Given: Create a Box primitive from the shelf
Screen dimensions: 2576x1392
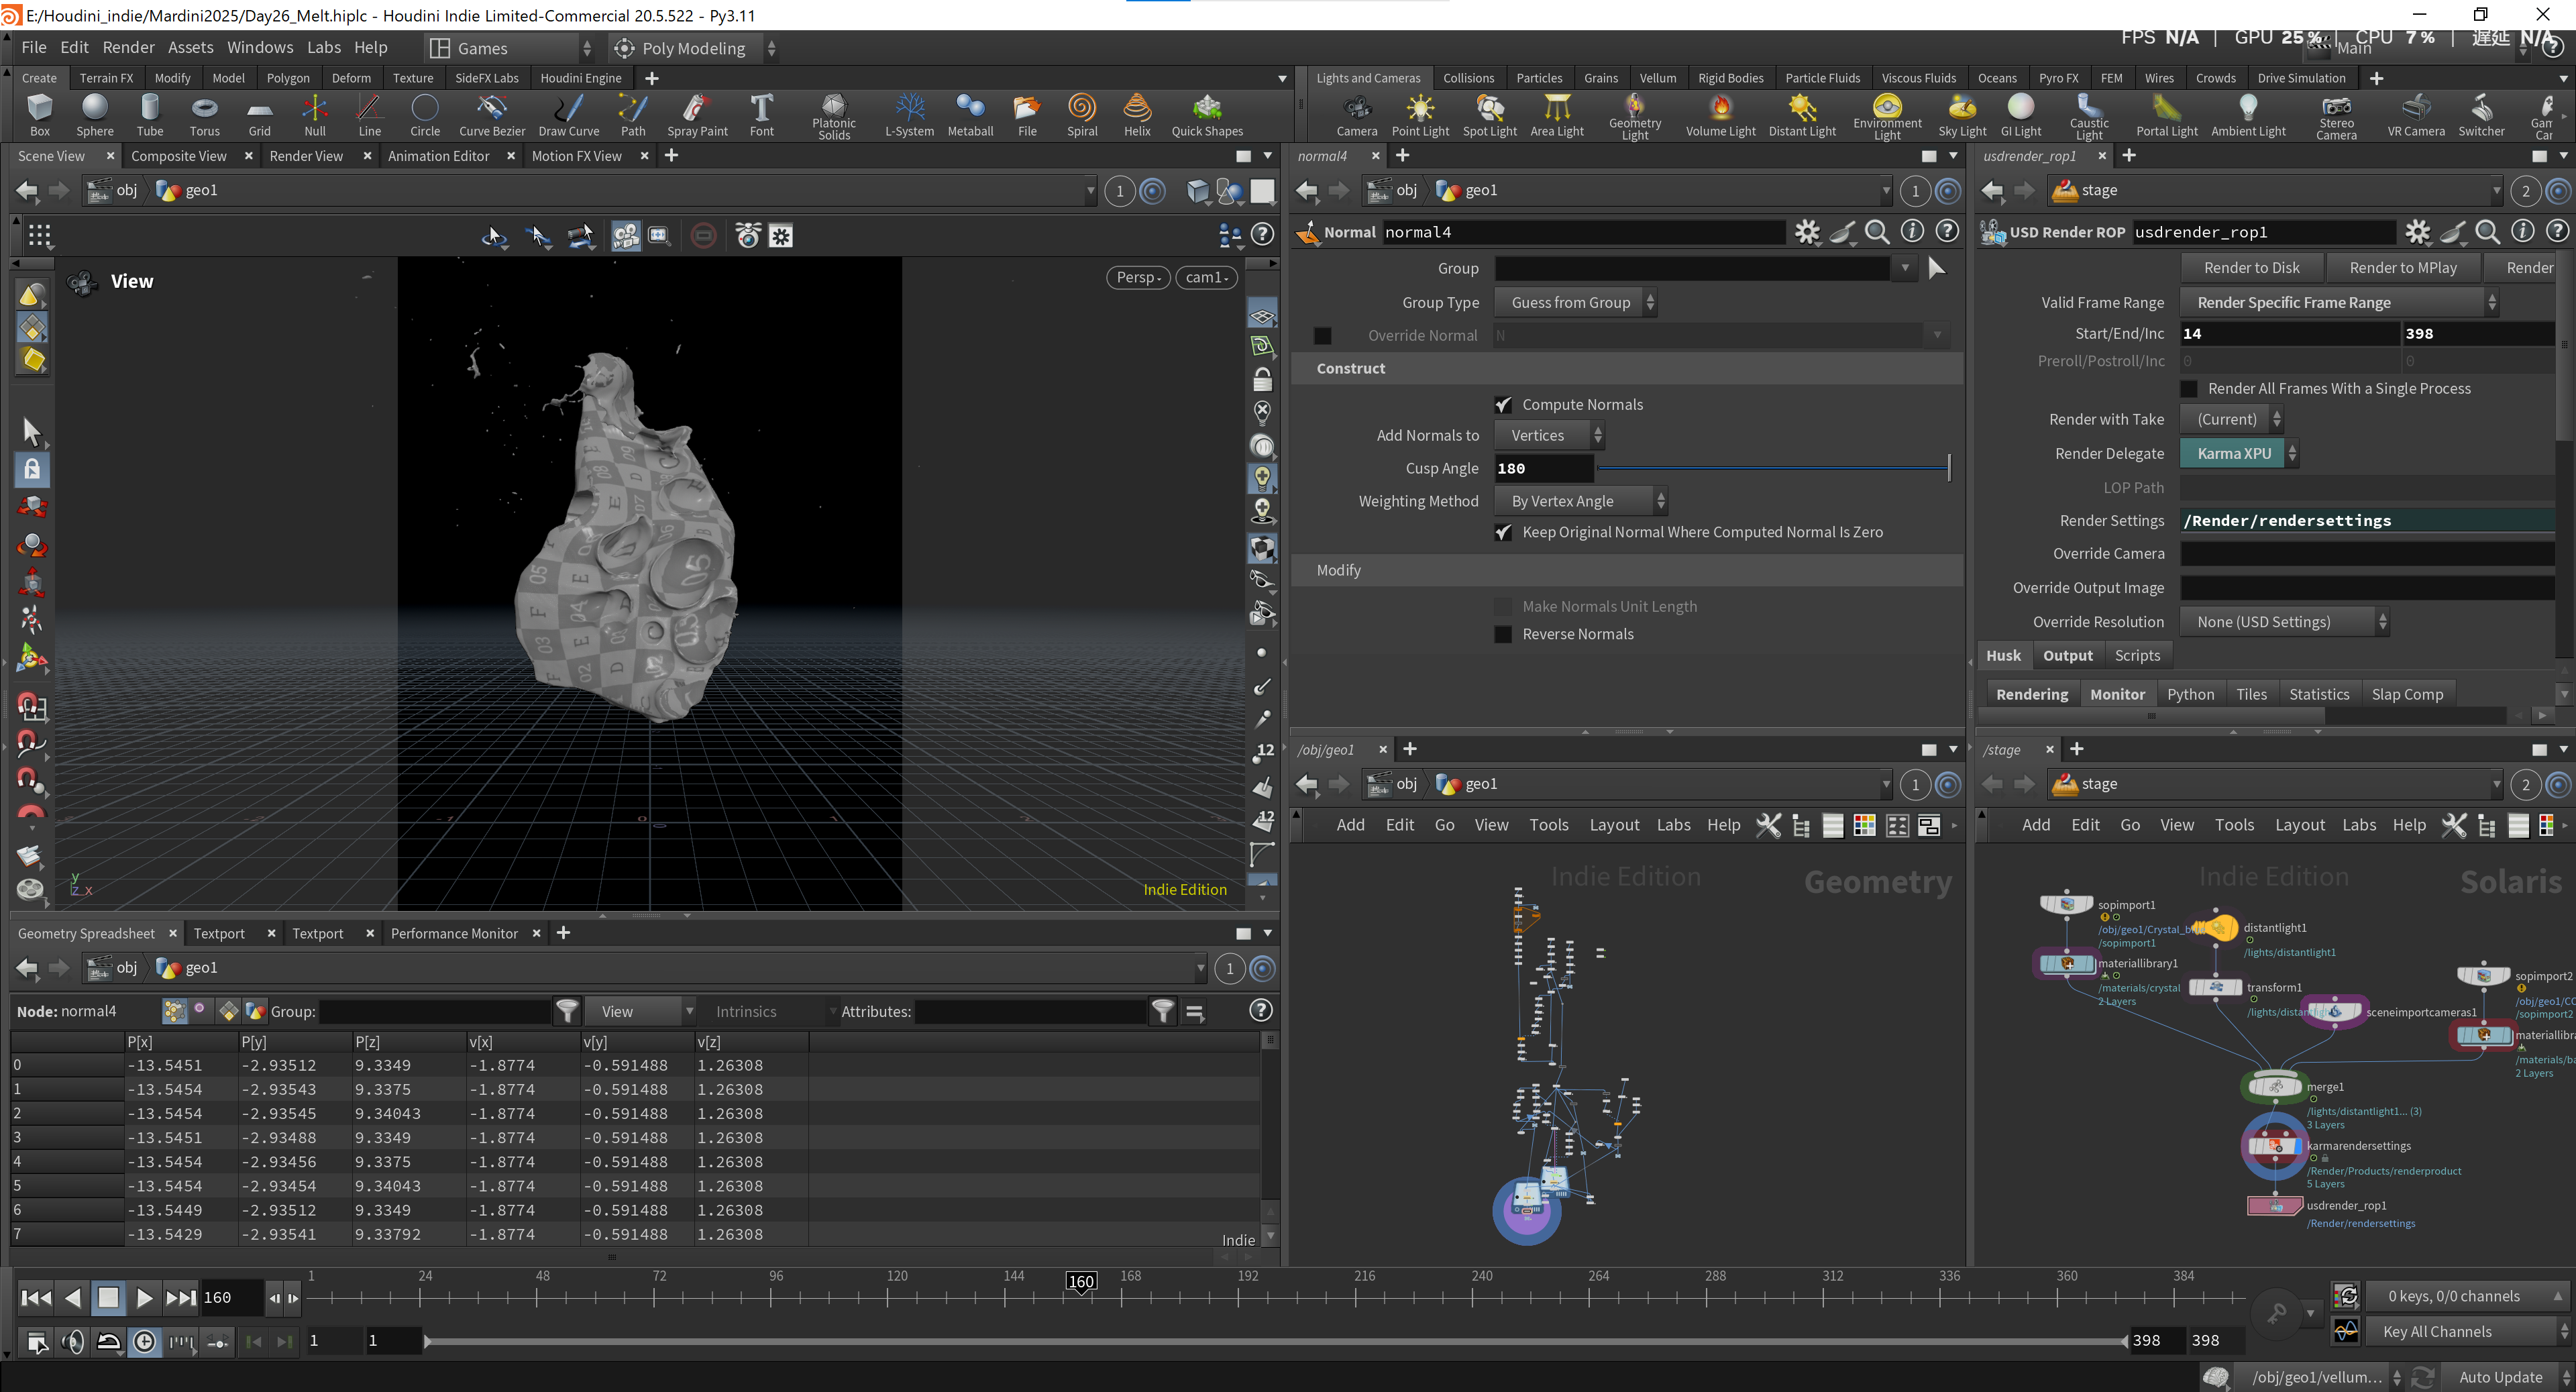Looking at the screenshot, I should click(40, 115).
